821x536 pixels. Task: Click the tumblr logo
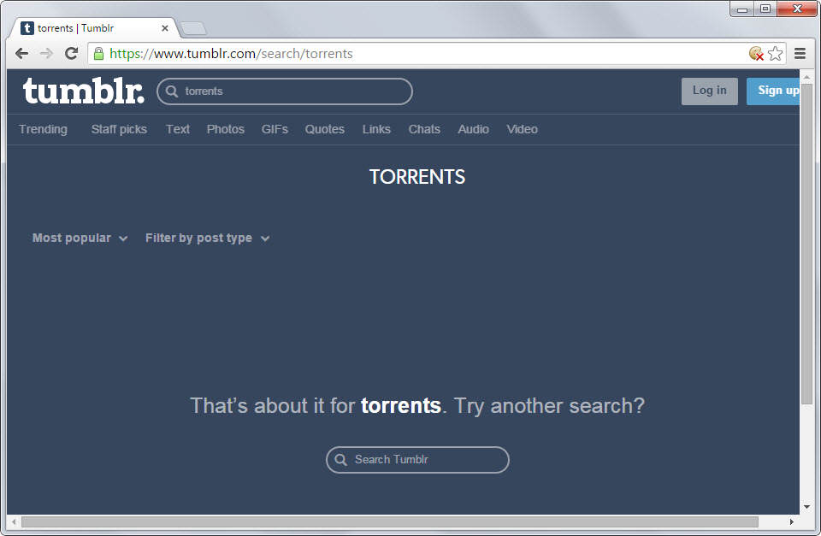(x=83, y=91)
